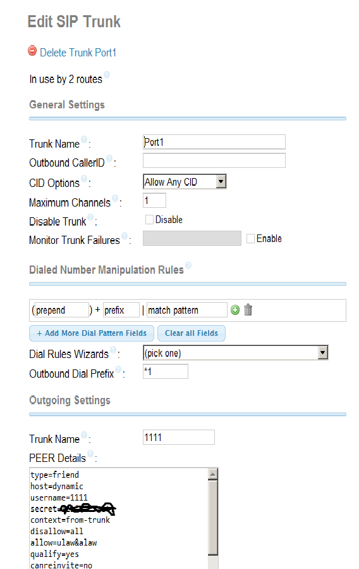Click the context=from-trunk line

(x=70, y=520)
